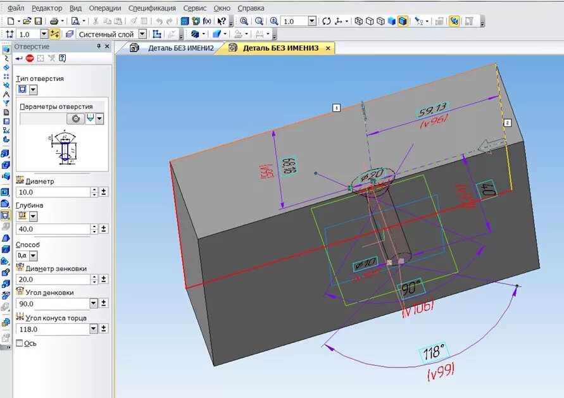The width and height of the screenshot is (564, 398).
Task: Confirm hole creation with the enter arrow
Action: [19, 58]
